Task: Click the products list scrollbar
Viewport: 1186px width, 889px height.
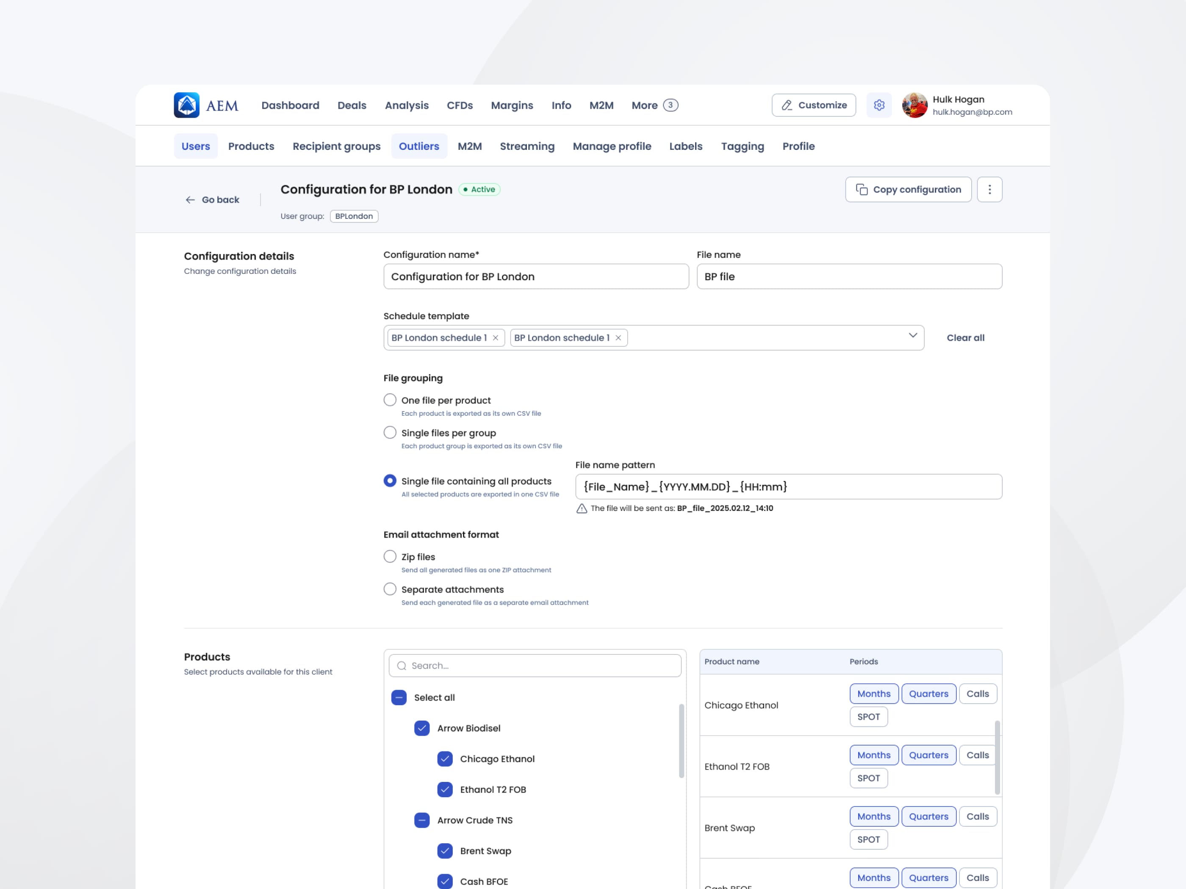Action: 682,741
